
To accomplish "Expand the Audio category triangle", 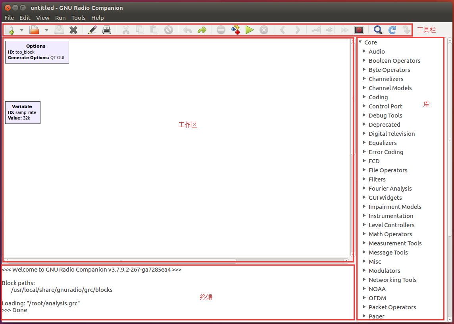I will click(x=364, y=51).
